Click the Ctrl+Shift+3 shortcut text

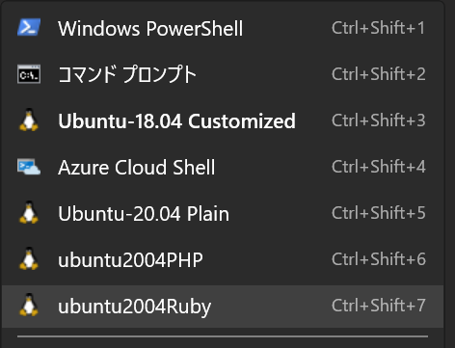pyautogui.click(x=379, y=120)
